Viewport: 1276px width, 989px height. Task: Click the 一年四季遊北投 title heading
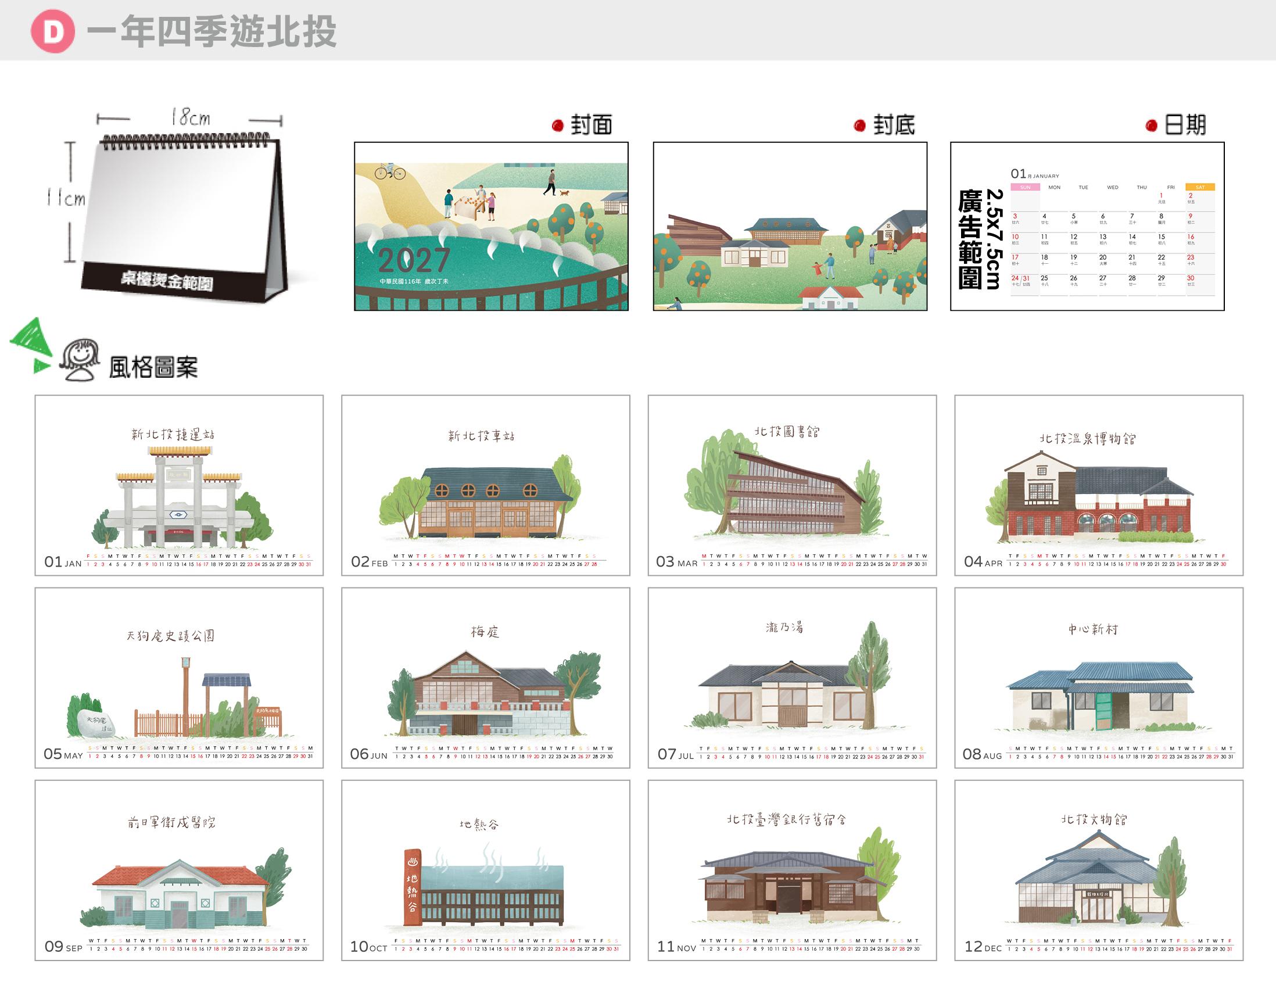pyautogui.click(x=212, y=31)
